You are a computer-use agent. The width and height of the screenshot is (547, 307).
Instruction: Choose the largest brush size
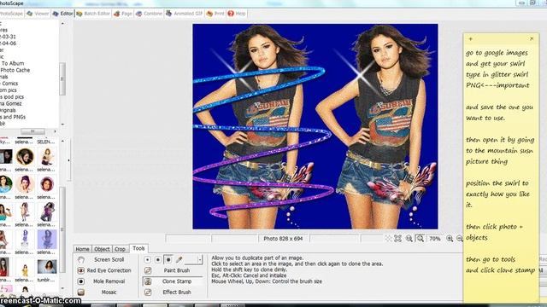point(168,259)
